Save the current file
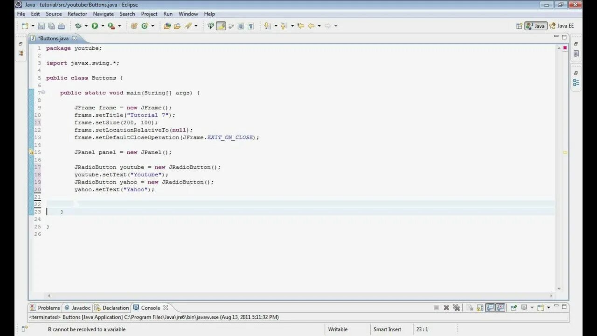597x336 pixels. point(41,26)
